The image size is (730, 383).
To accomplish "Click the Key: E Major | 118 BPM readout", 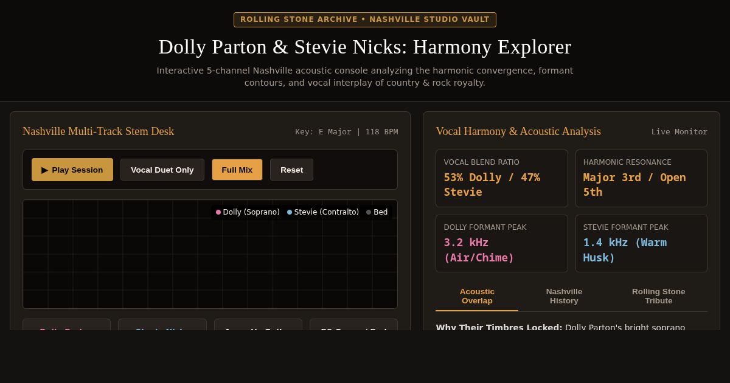I will coord(347,131).
